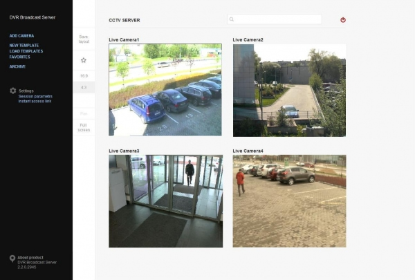Open Add Camera from the sidebar
Image resolution: width=415 pixels, height=280 pixels.
tap(21, 36)
